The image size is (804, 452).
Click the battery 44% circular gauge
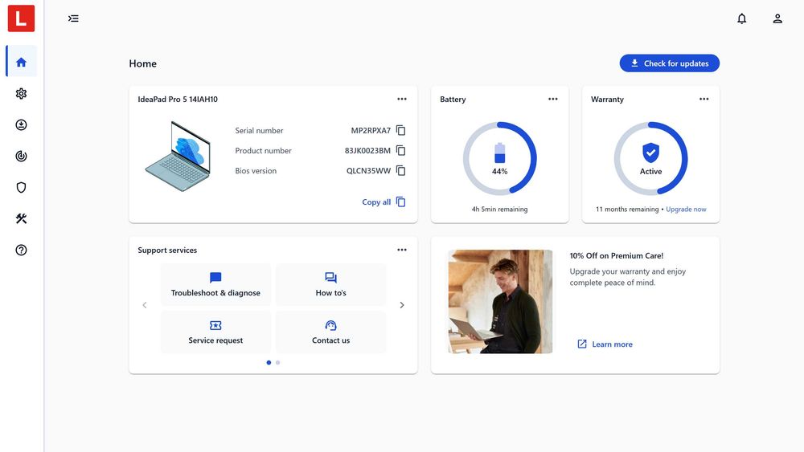pos(499,158)
